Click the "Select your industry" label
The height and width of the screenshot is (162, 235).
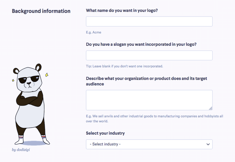pyautogui.click(x=105, y=133)
